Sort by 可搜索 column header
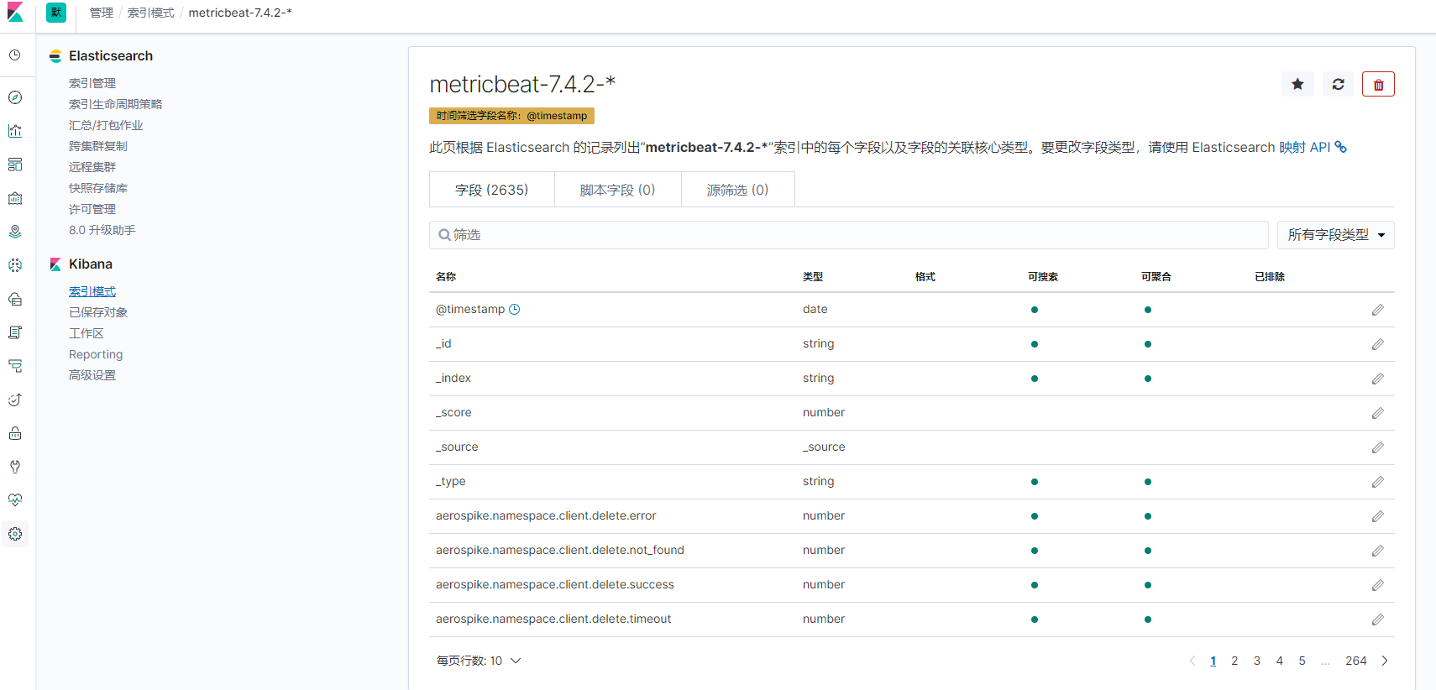 coord(1043,276)
